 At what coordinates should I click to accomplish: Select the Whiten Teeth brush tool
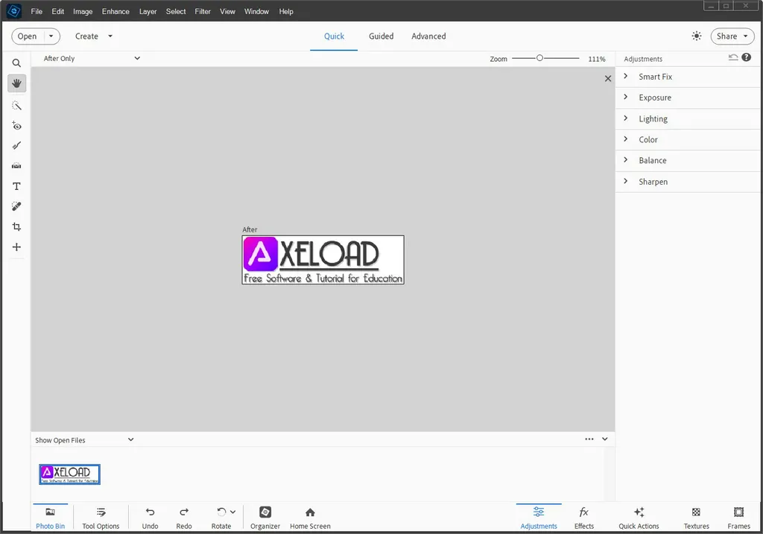point(16,146)
